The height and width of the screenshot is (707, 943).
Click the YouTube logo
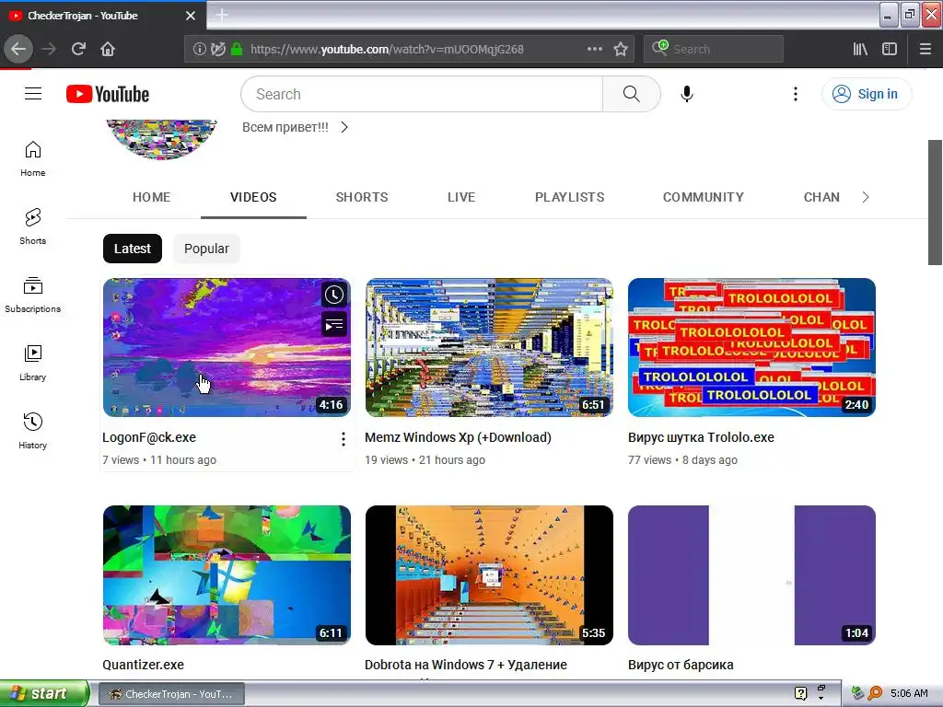click(x=108, y=95)
